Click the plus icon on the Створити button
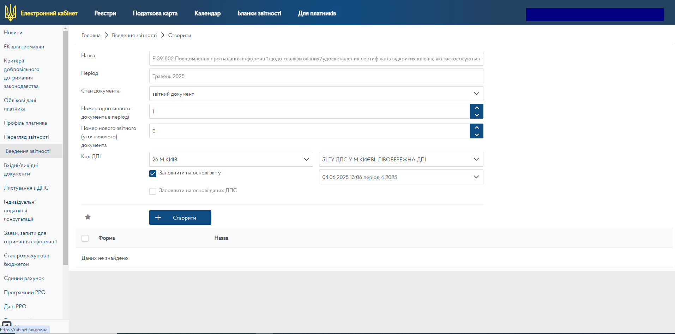Image resolution: width=675 pixels, height=334 pixels. pyautogui.click(x=158, y=218)
